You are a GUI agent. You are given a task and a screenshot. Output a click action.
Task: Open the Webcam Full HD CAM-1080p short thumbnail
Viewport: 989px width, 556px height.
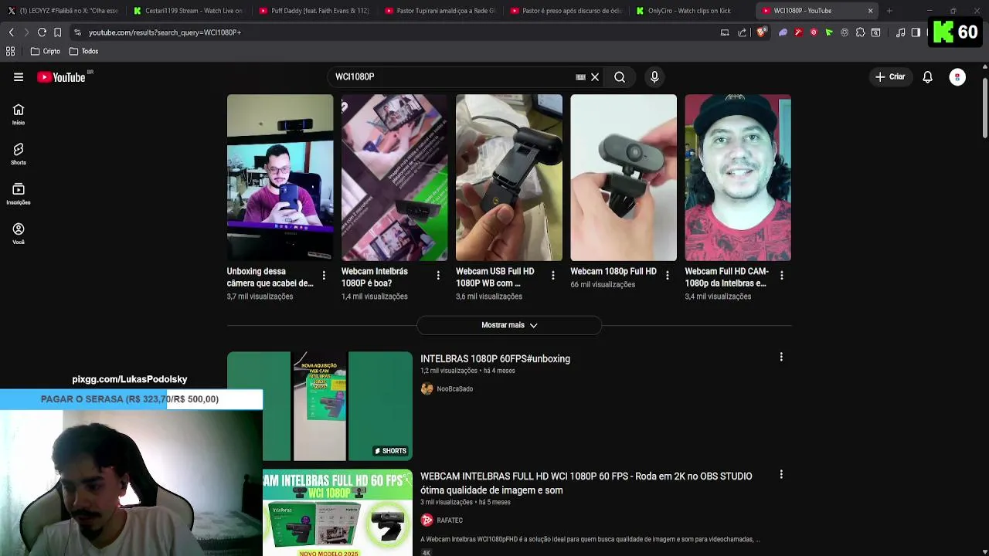[737, 178]
